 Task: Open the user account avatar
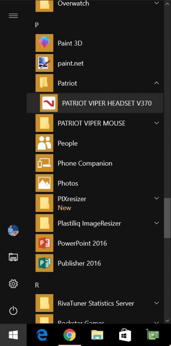tap(13, 231)
